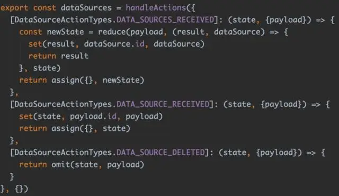Click the const keyword before newState

pos(31,32)
